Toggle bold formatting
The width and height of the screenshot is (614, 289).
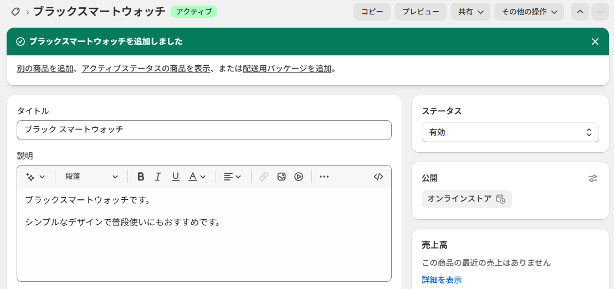click(x=141, y=177)
